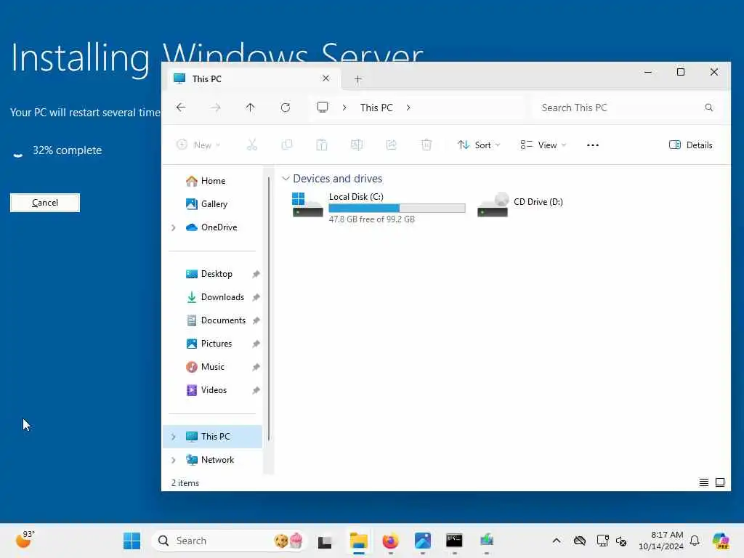Screen dimensions: 744x558
Task: Add a new Explorer tab
Action: pyautogui.click(x=357, y=78)
